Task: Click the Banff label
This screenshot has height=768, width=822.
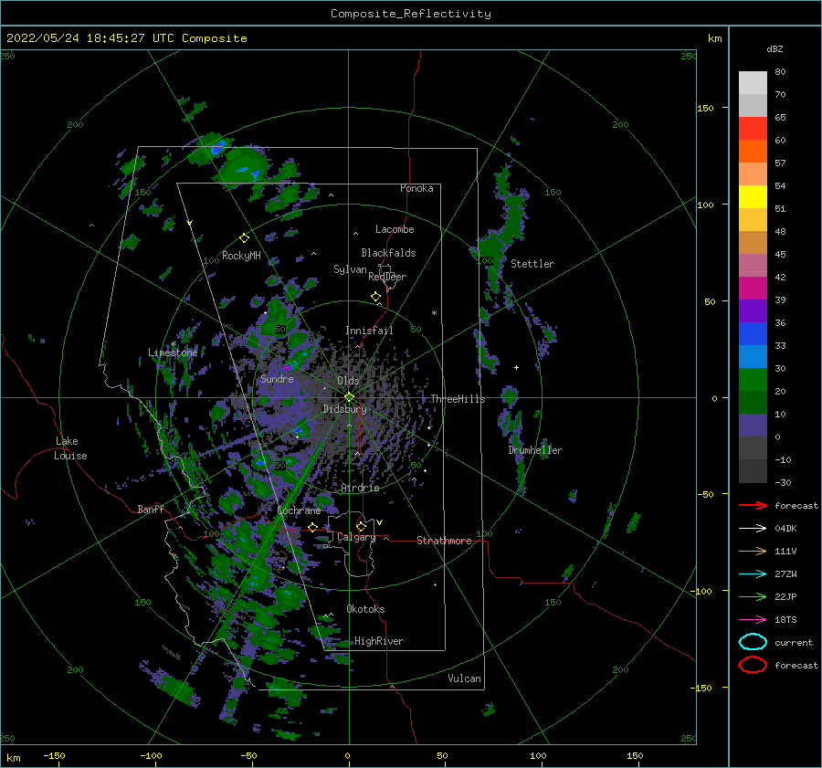Action: click(x=151, y=509)
